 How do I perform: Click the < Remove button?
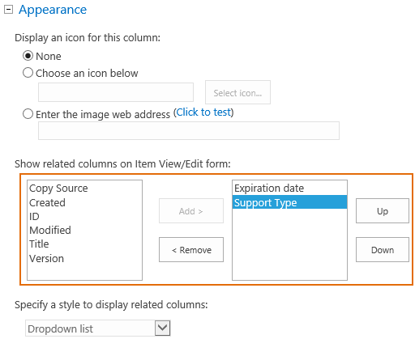191,250
